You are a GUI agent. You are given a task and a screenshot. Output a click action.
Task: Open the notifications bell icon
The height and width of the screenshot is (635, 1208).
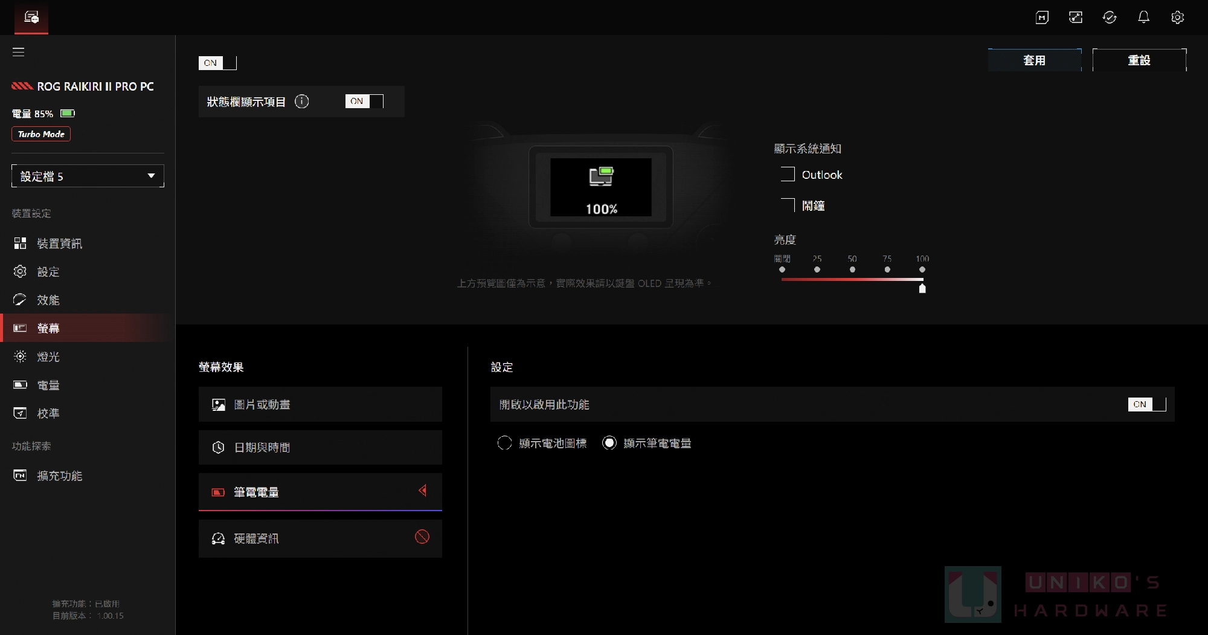pyautogui.click(x=1143, y=18)
